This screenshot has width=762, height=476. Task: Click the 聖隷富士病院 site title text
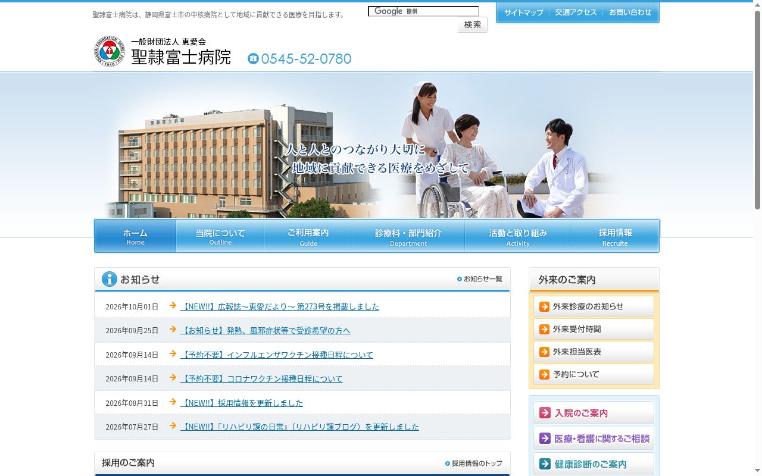(x=181, y=57)
